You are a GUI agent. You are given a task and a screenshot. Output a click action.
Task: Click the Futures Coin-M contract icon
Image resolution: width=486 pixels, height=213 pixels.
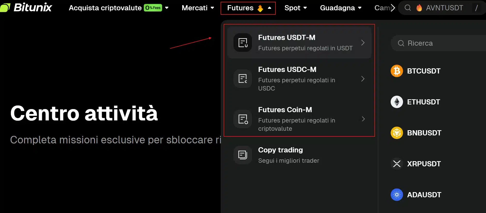[x=242, y=119]
